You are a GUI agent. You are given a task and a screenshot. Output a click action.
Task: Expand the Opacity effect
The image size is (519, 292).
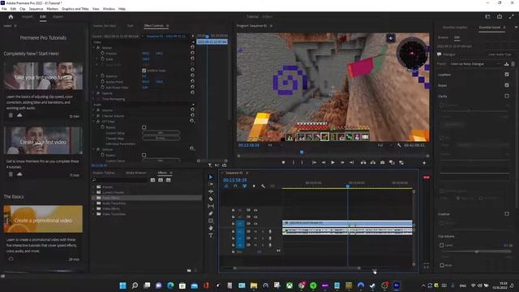[x=94, y=93]
